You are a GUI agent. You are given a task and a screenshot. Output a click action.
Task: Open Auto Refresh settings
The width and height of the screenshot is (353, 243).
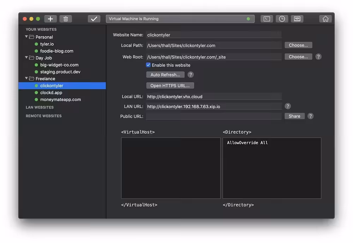coord(165,75)
